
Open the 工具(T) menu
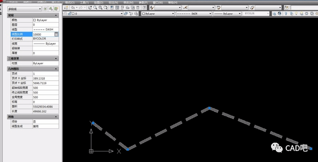pyautogui.click(x=84, y=3)
